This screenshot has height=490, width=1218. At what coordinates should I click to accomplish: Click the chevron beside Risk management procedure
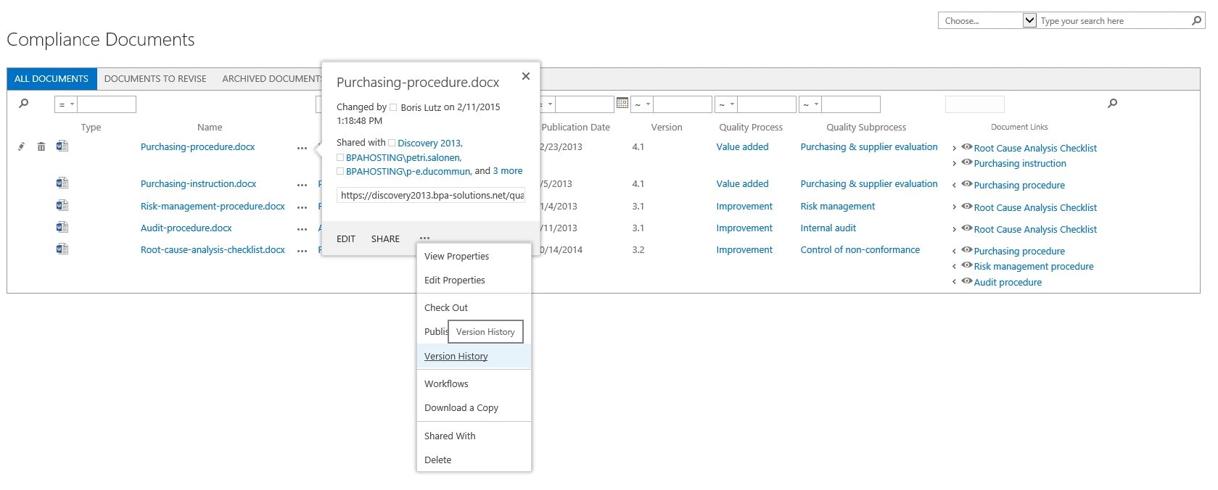[x=954, y=267]
